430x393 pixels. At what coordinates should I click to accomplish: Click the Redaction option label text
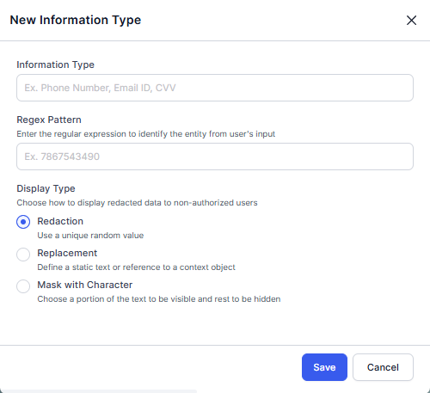60,221
